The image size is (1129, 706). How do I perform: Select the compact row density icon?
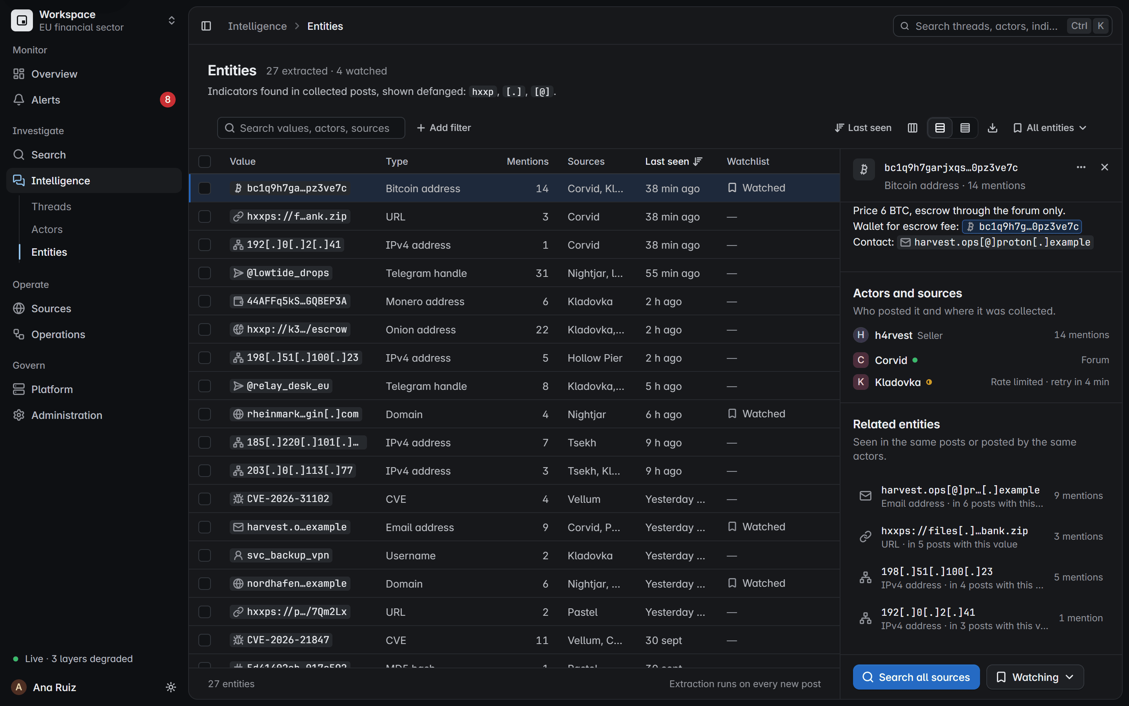point(965,128)
